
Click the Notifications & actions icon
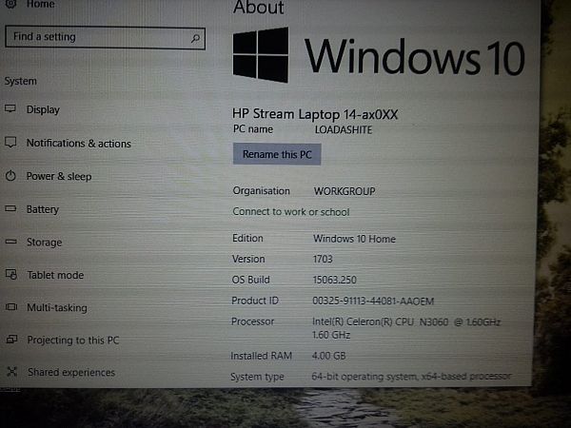(x=10, y=143)
